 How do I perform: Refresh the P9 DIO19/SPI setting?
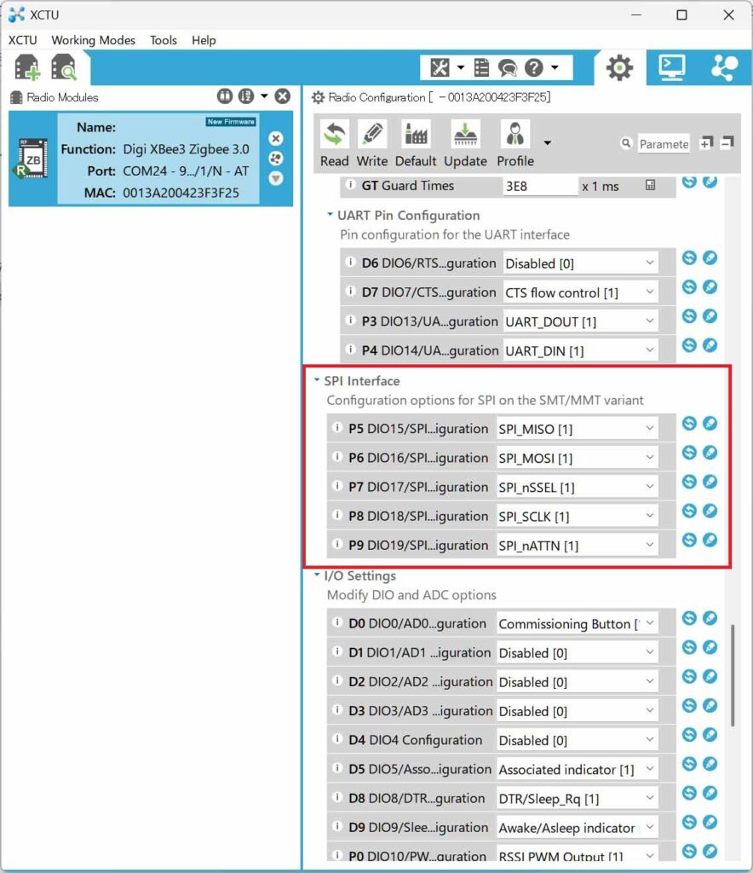point(689,540)
